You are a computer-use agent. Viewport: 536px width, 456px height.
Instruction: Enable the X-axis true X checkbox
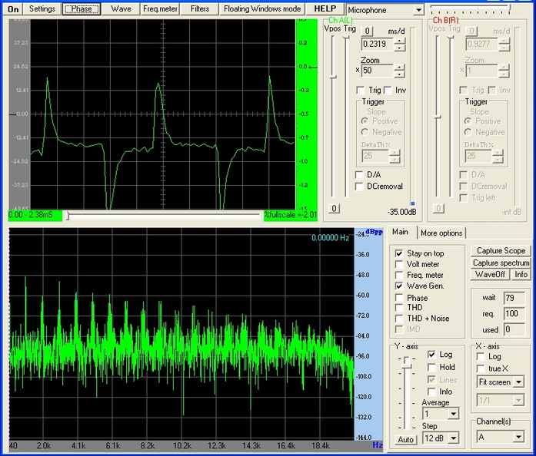[481, 369]
